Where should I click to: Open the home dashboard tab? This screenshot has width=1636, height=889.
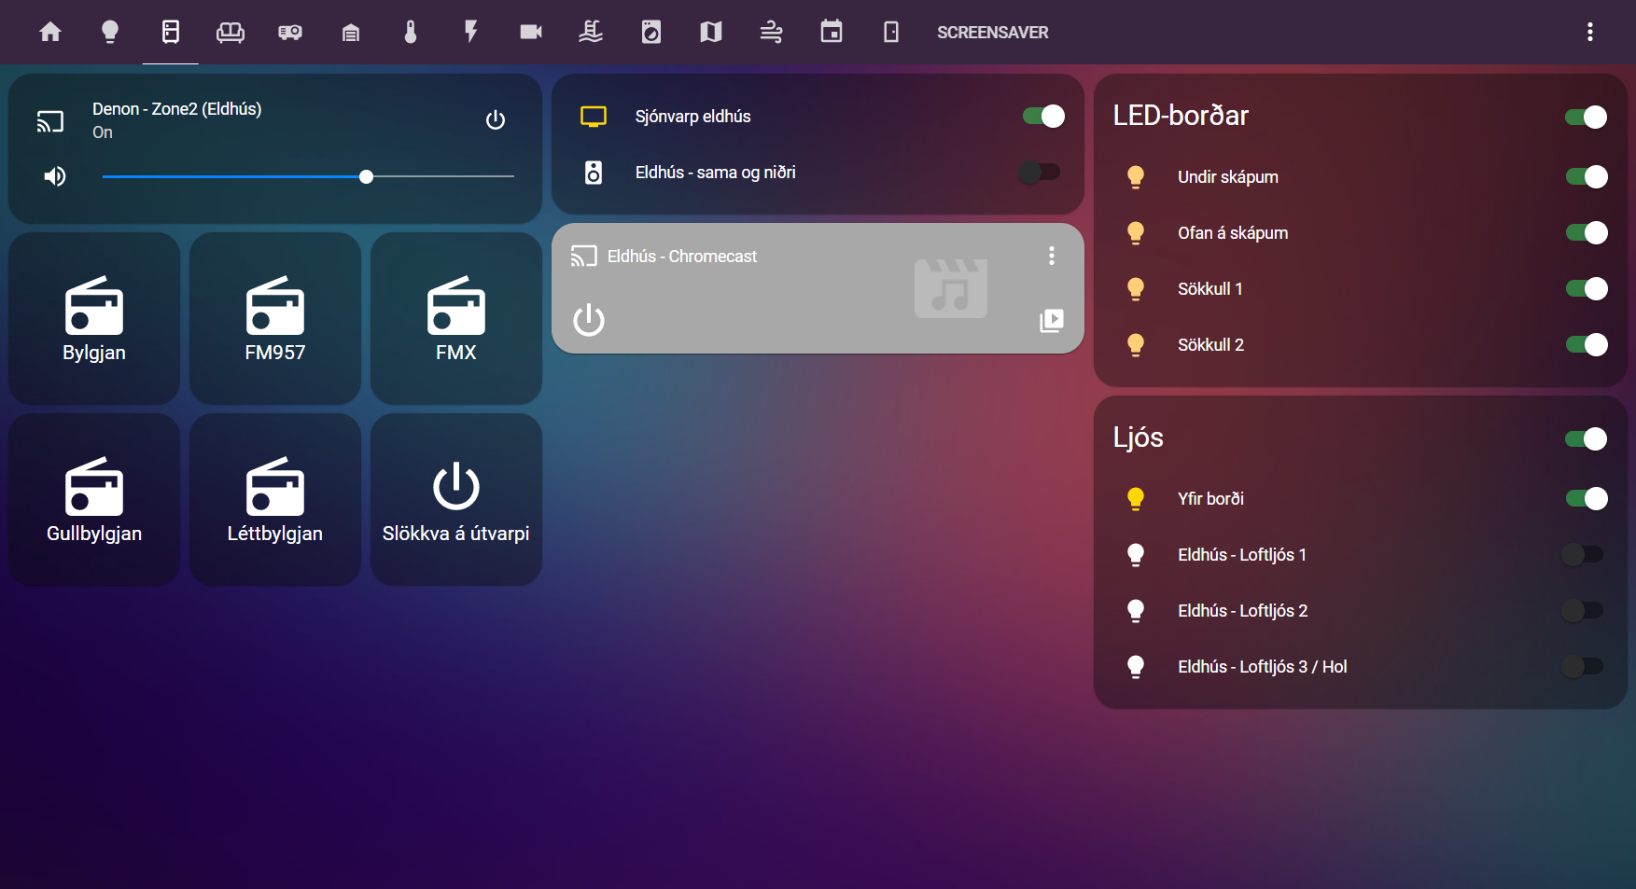click(50, 33)
